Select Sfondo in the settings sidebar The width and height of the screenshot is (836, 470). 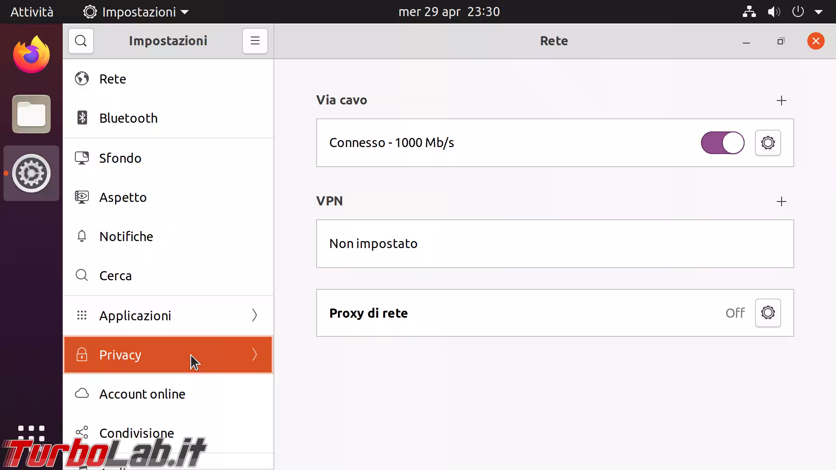tap(120, 158)
